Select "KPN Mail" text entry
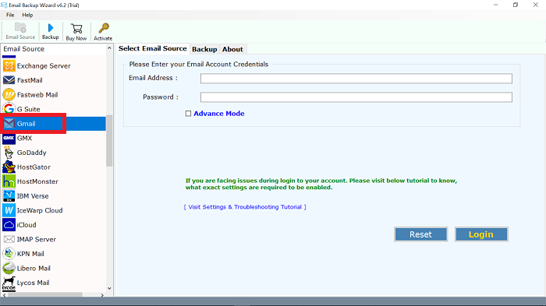The image size is (546, 306). [30, 254]
